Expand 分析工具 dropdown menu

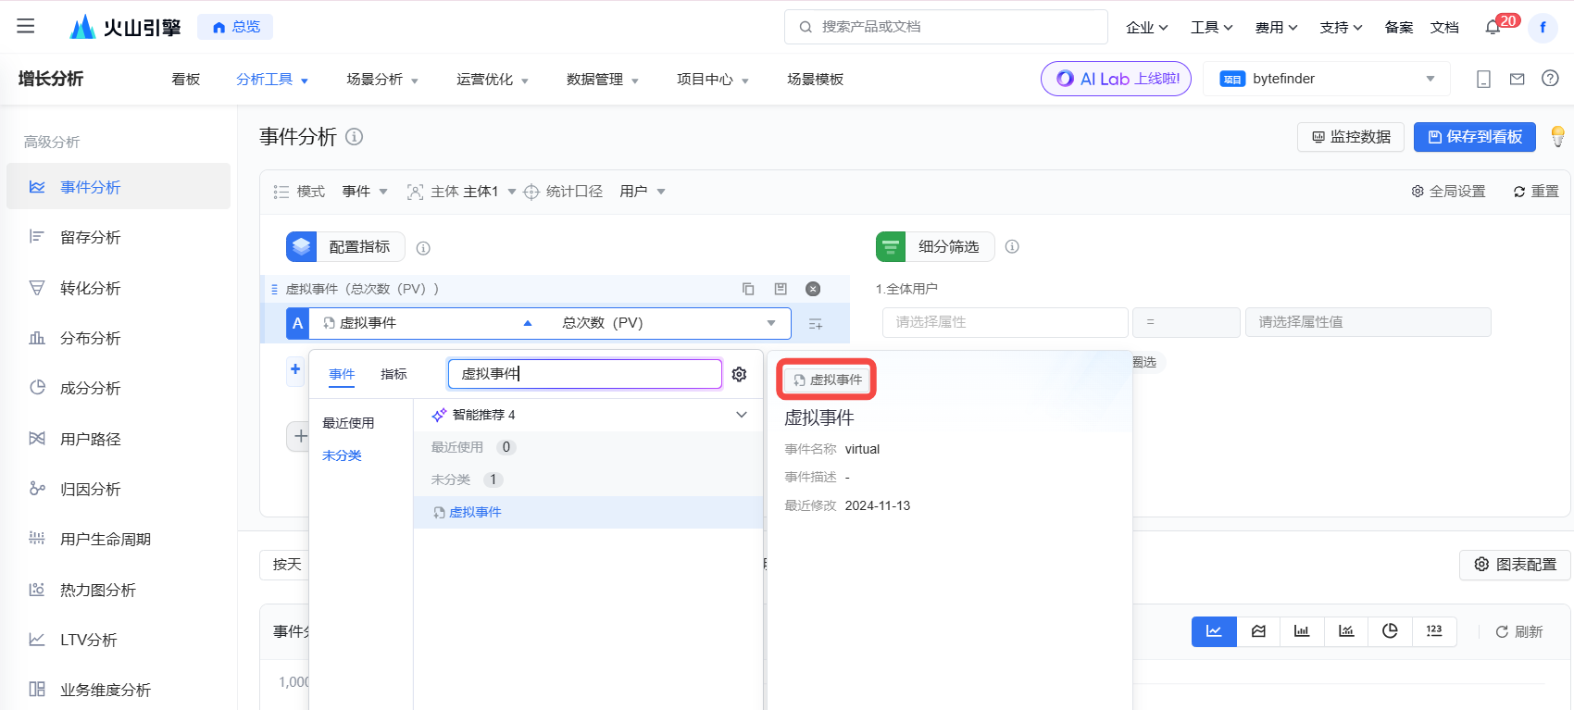point(272,80)
